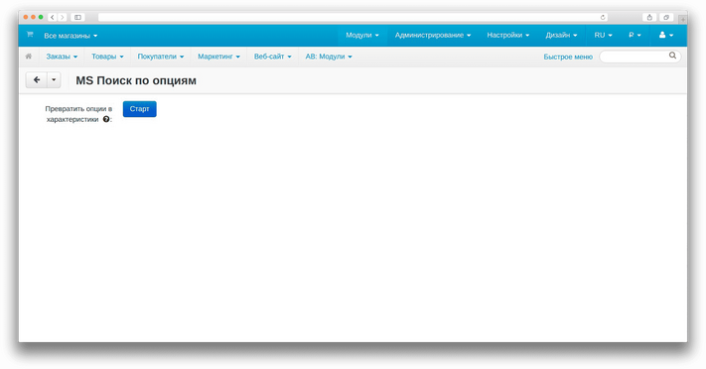
Task: Click browser forward navigation arrow
Action: 63,17
